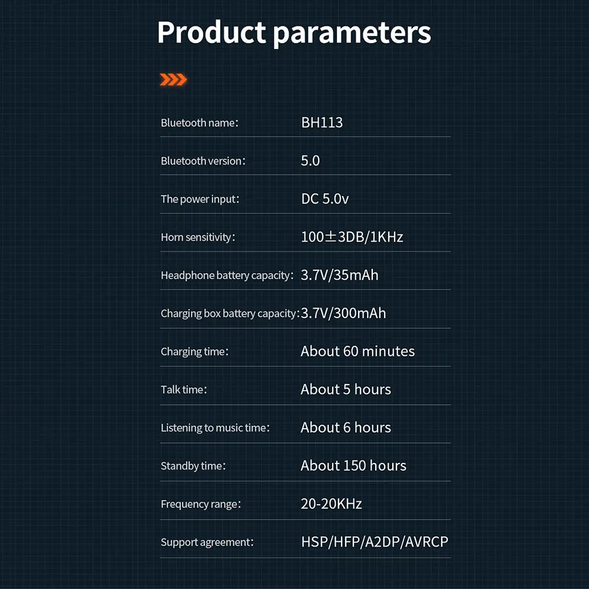This screenshot has width=589, height=589.
Task: Click the BH113 value text
Action: [x=322, y=123]
